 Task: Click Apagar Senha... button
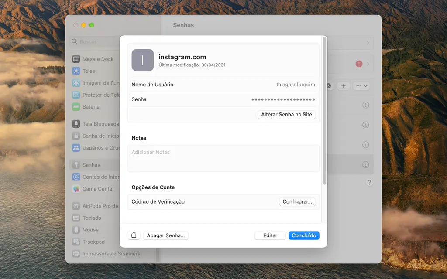pyautogui.click(x=165, y=235)
